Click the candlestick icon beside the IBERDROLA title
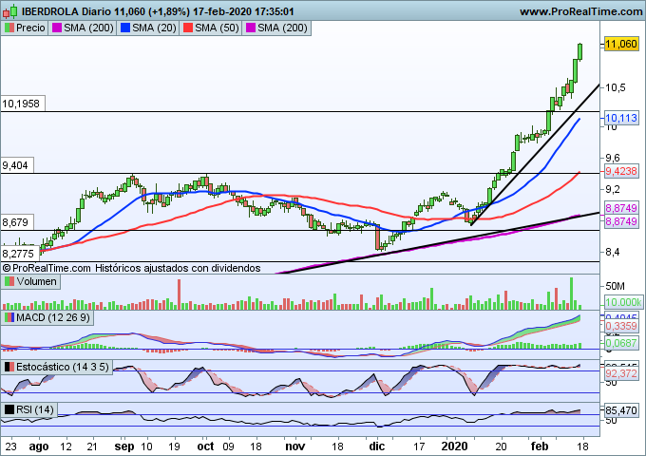The width and height of the screenshot is (646, 456). click(x=9, y=11)
